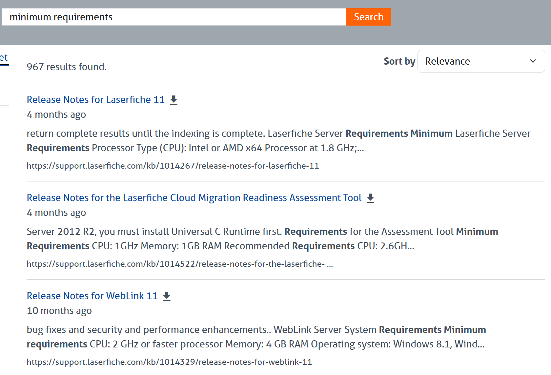Viewport: 551px width, 375px height.
Task: Open Release Notes for WebLink 11 link
Action: [x=92, y=296]
